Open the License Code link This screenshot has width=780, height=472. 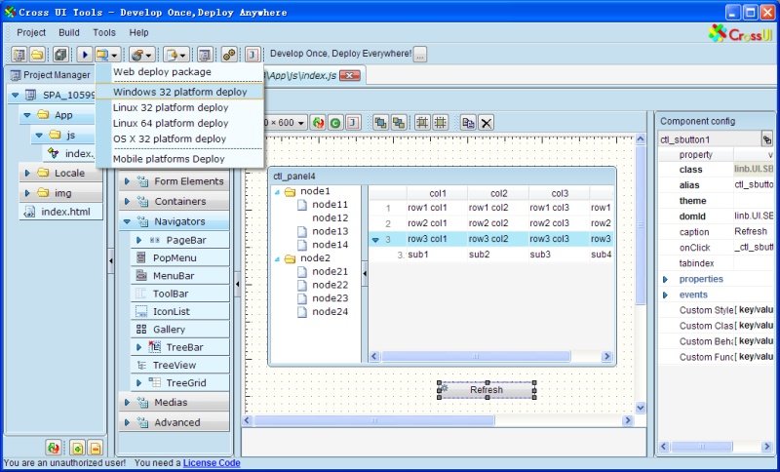pyautogui.click(x=212, y=463)
